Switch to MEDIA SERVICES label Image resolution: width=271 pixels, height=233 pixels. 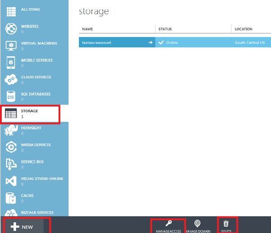tap(36, 145)
